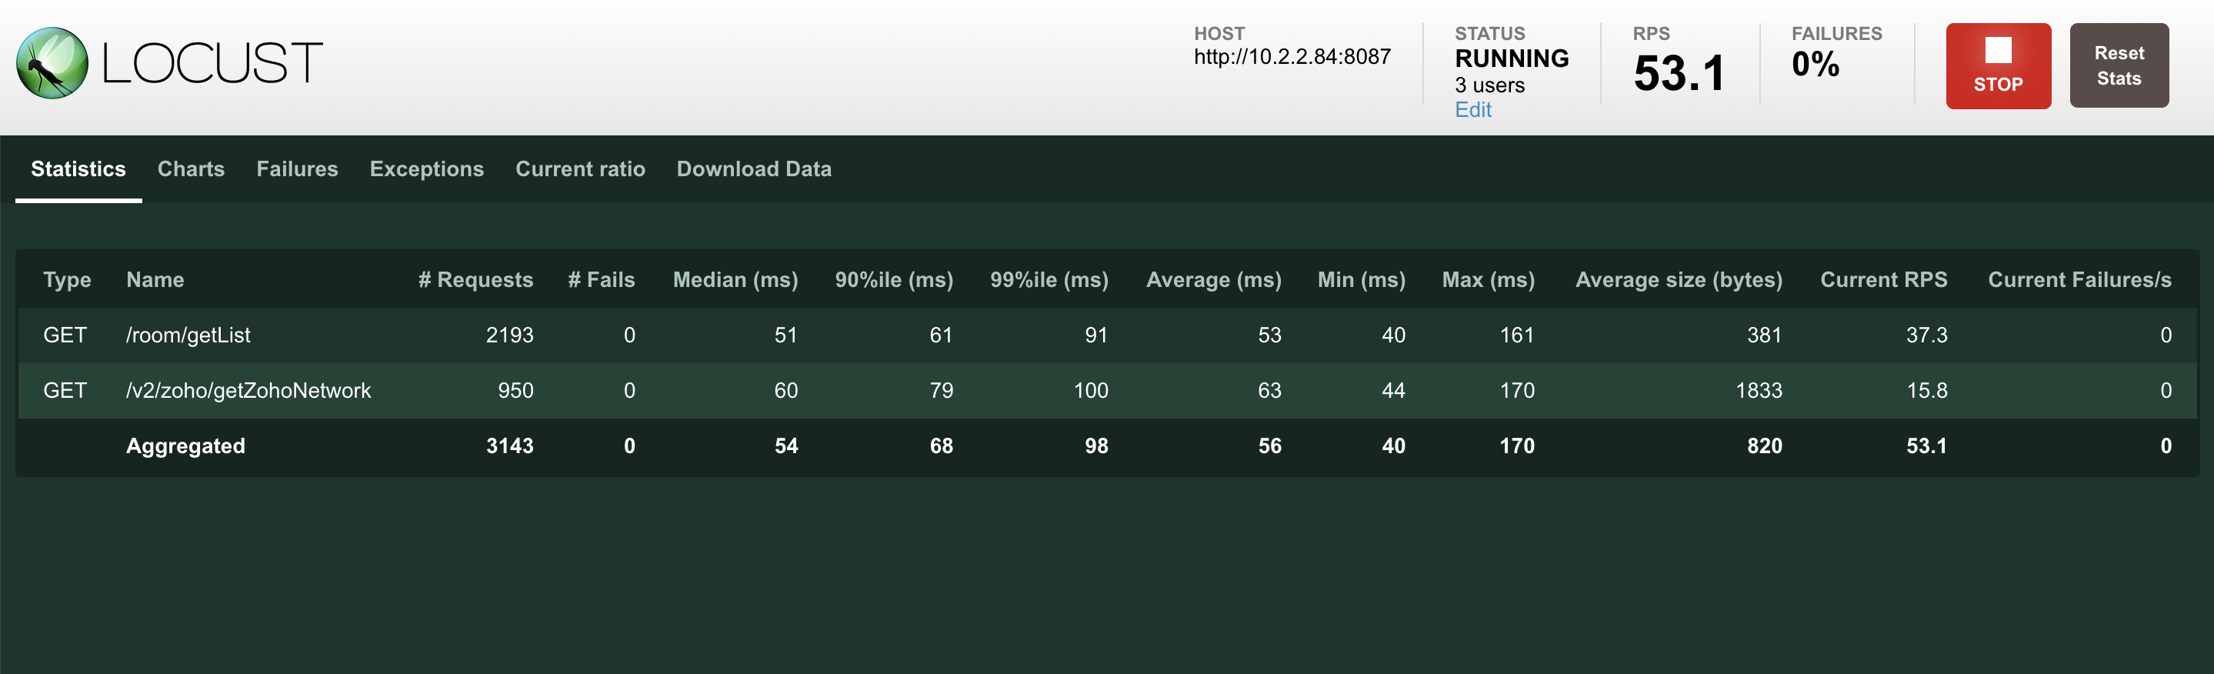Select the /room/getList endpoint name

188,335
